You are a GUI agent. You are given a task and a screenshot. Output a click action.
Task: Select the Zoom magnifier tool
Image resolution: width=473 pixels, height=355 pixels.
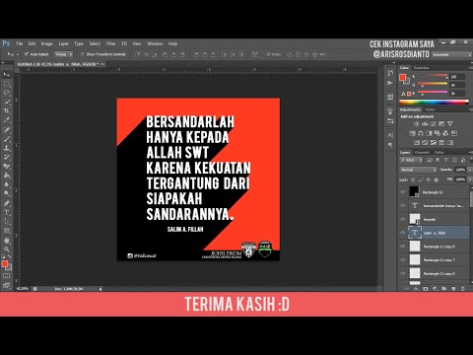tap(7, 249)
